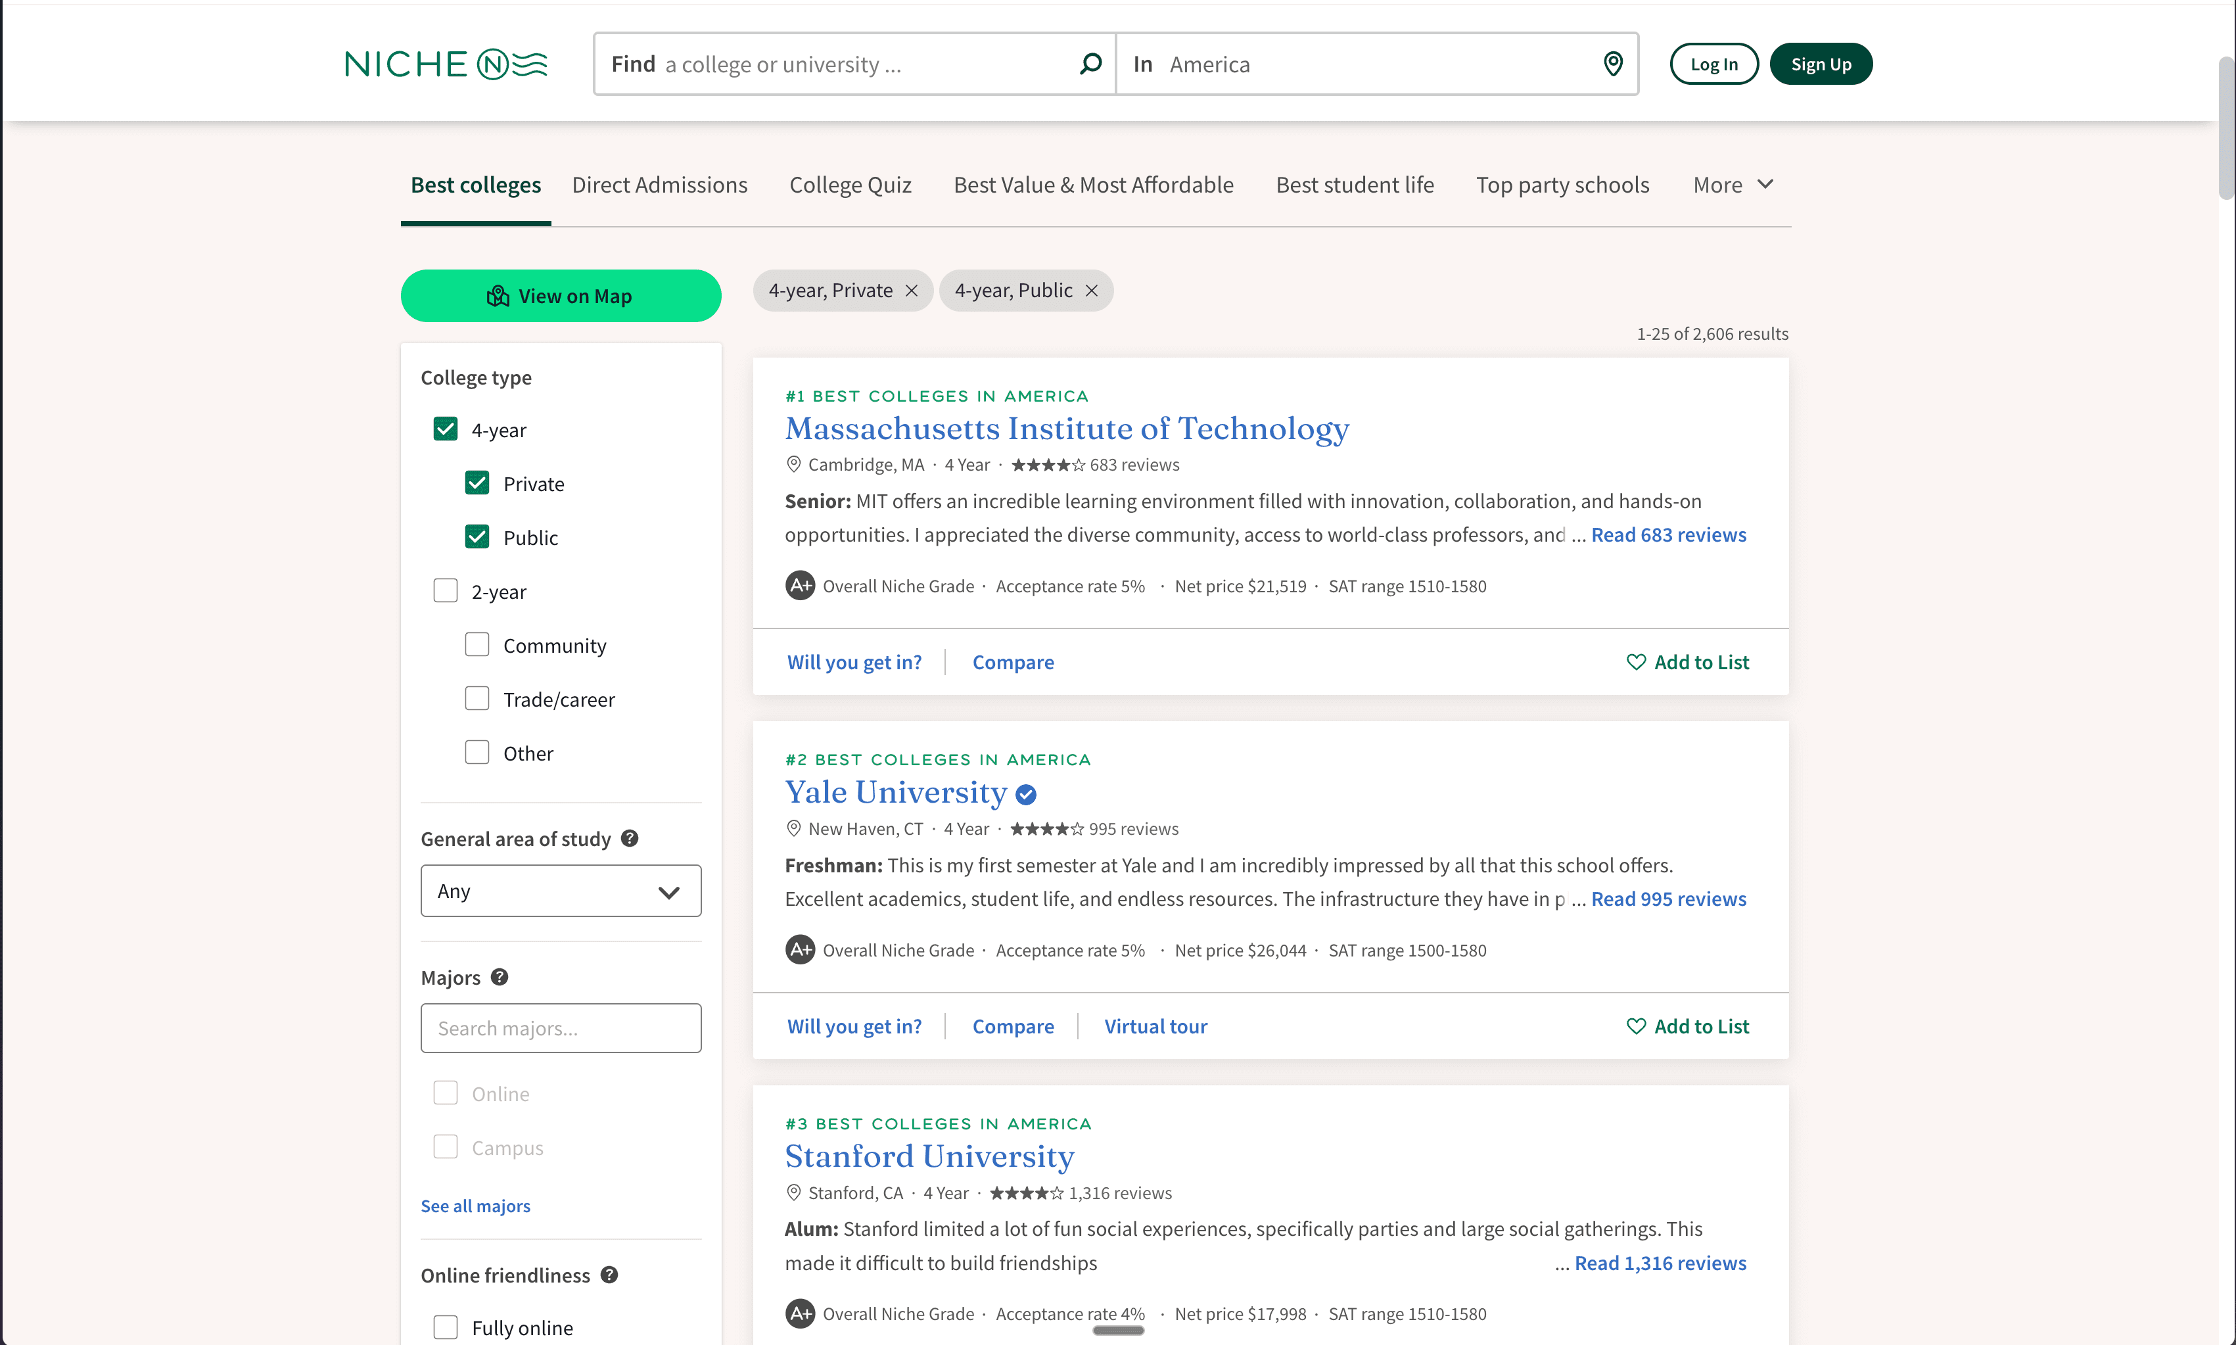Image resolution: width=2236 pixels, height=1345 pixels.
Task: Click the MIT star rating display
Action: [x=1048, y=464]
